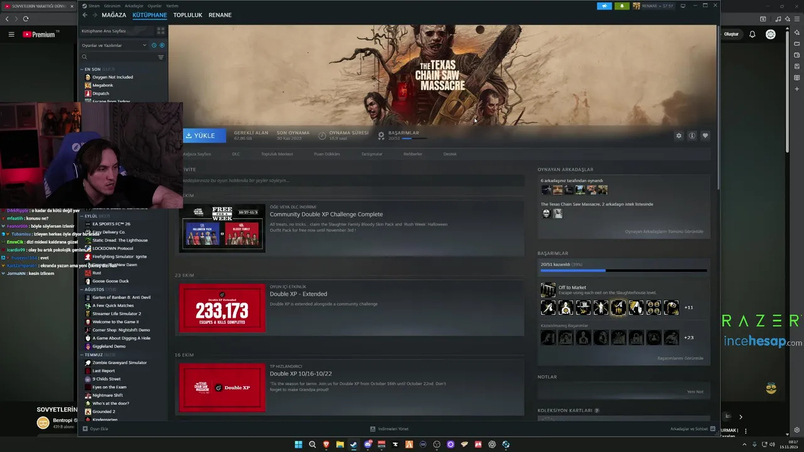This screenshot has width=804, height=452.
Task: Select Rust in library list
Action: pyautogui.click(x=97, y=273)
